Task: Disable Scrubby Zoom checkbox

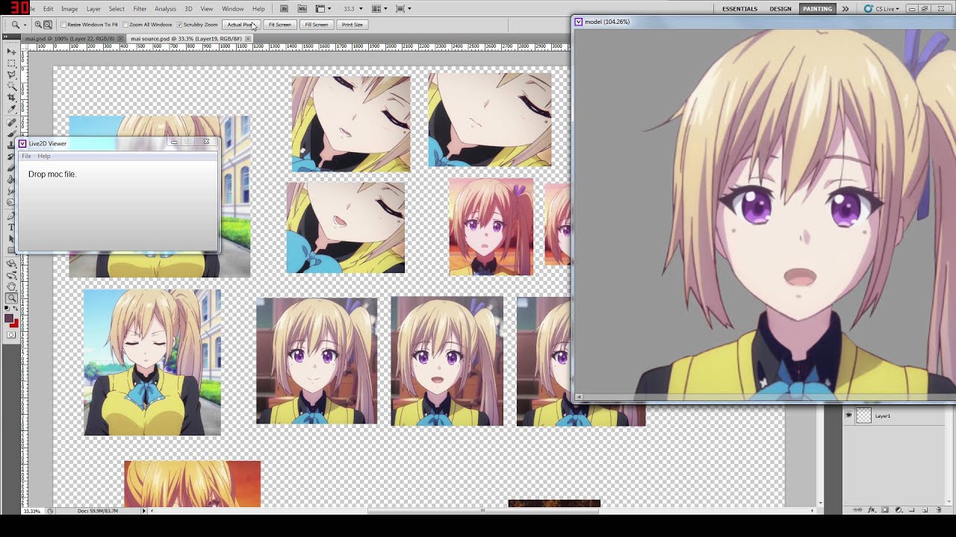Action: pyautogui.click(x=179, y=25)
